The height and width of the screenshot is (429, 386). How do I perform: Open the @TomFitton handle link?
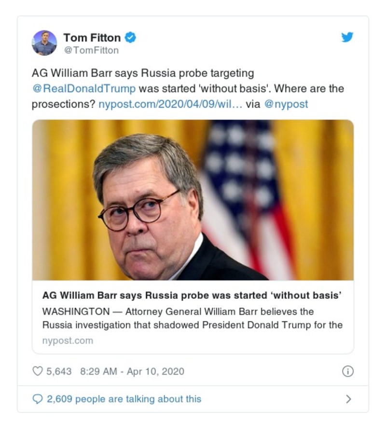[91, 50]
